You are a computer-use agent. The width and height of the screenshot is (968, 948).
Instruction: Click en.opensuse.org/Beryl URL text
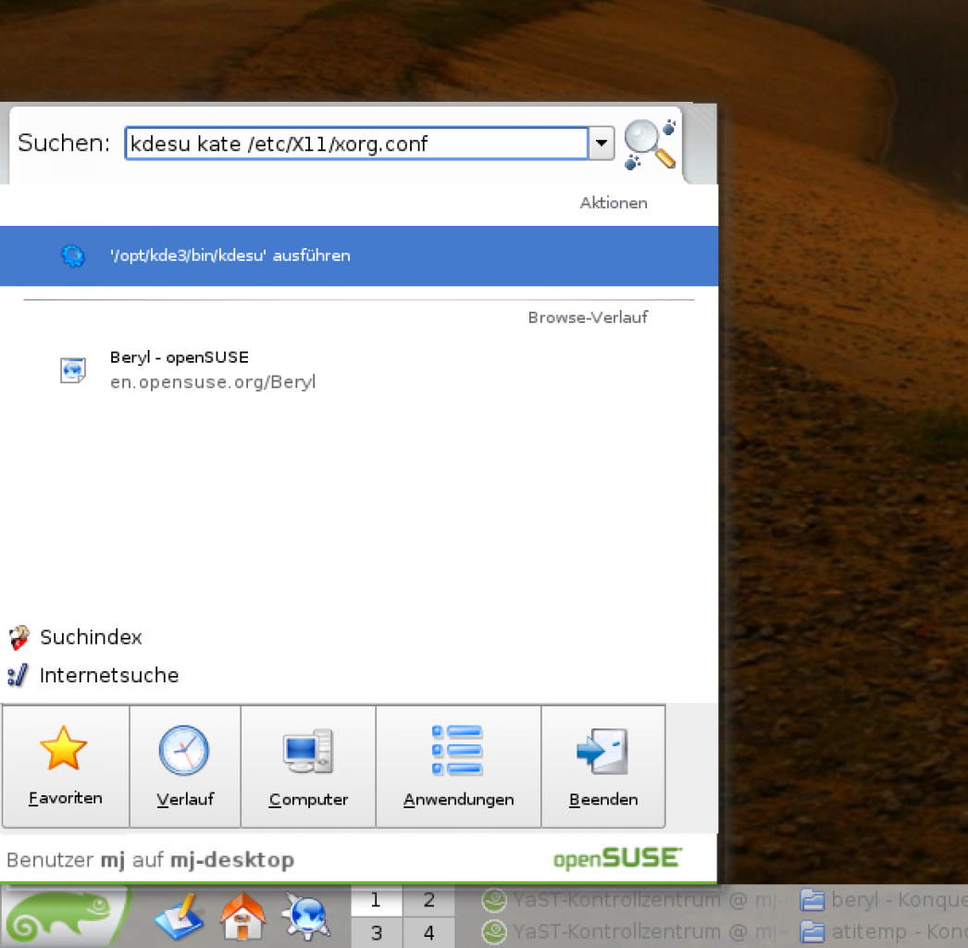(x=213, y=382)
